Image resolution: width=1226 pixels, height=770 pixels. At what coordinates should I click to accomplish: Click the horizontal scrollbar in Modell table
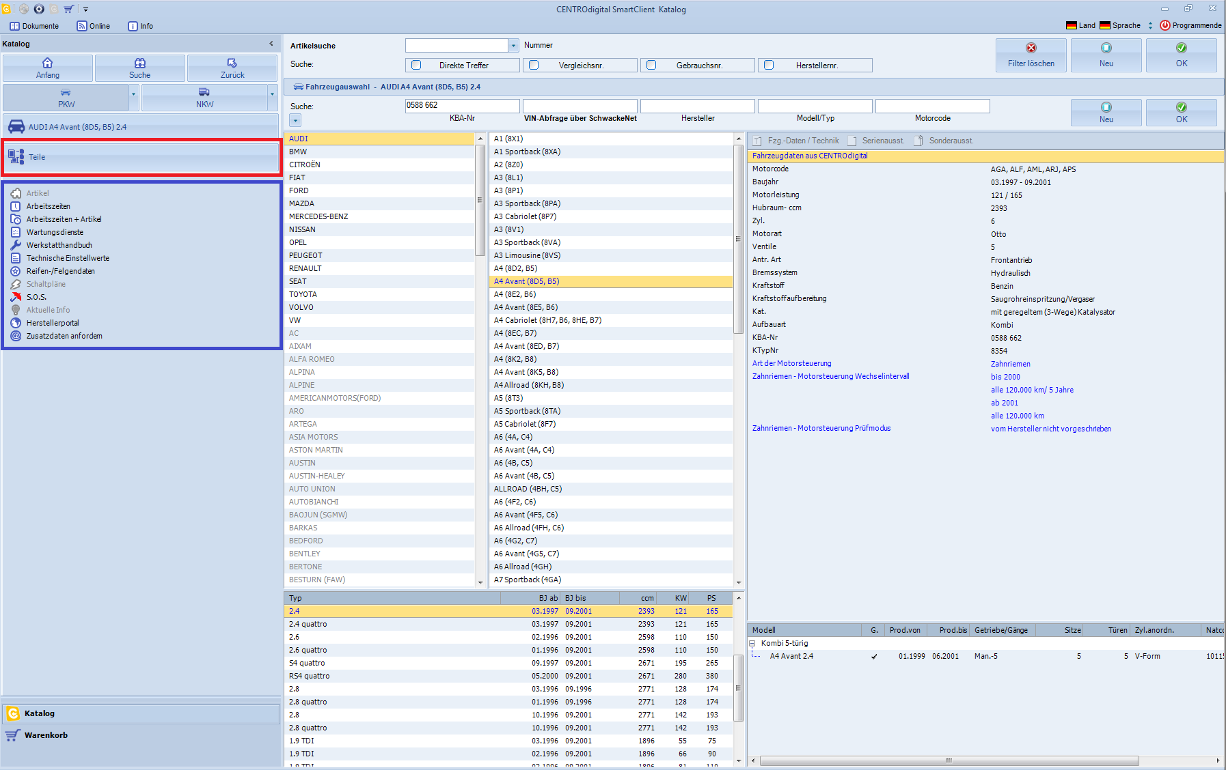pyautogui.click(x=949, y=760)
